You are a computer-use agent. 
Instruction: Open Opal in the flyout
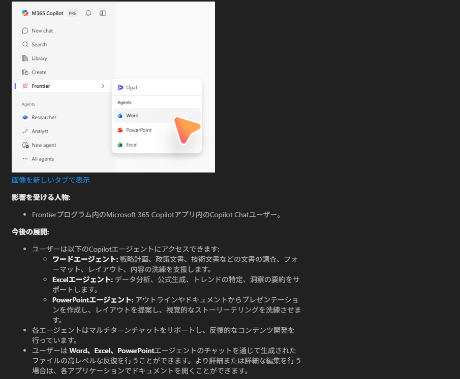click(x=131, y=87)
